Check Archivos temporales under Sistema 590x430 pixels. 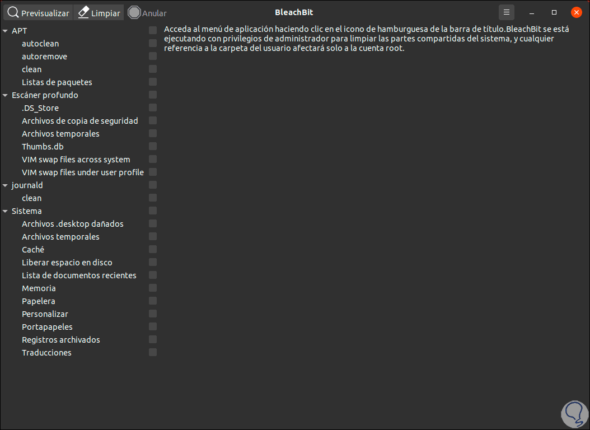click(153, 236)
